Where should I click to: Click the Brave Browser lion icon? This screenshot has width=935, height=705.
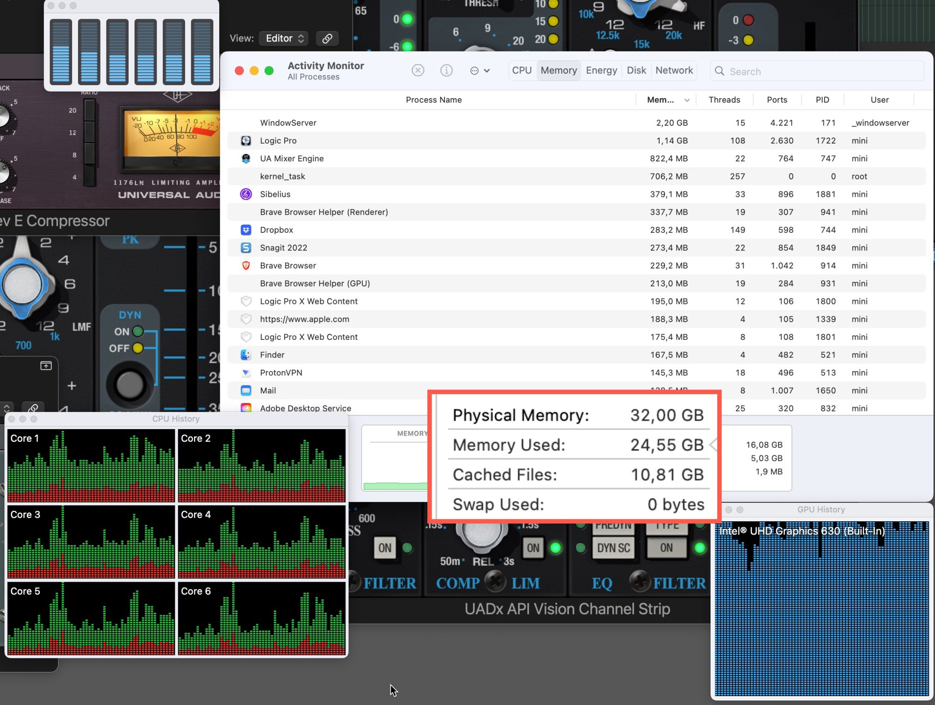(246, 266)
